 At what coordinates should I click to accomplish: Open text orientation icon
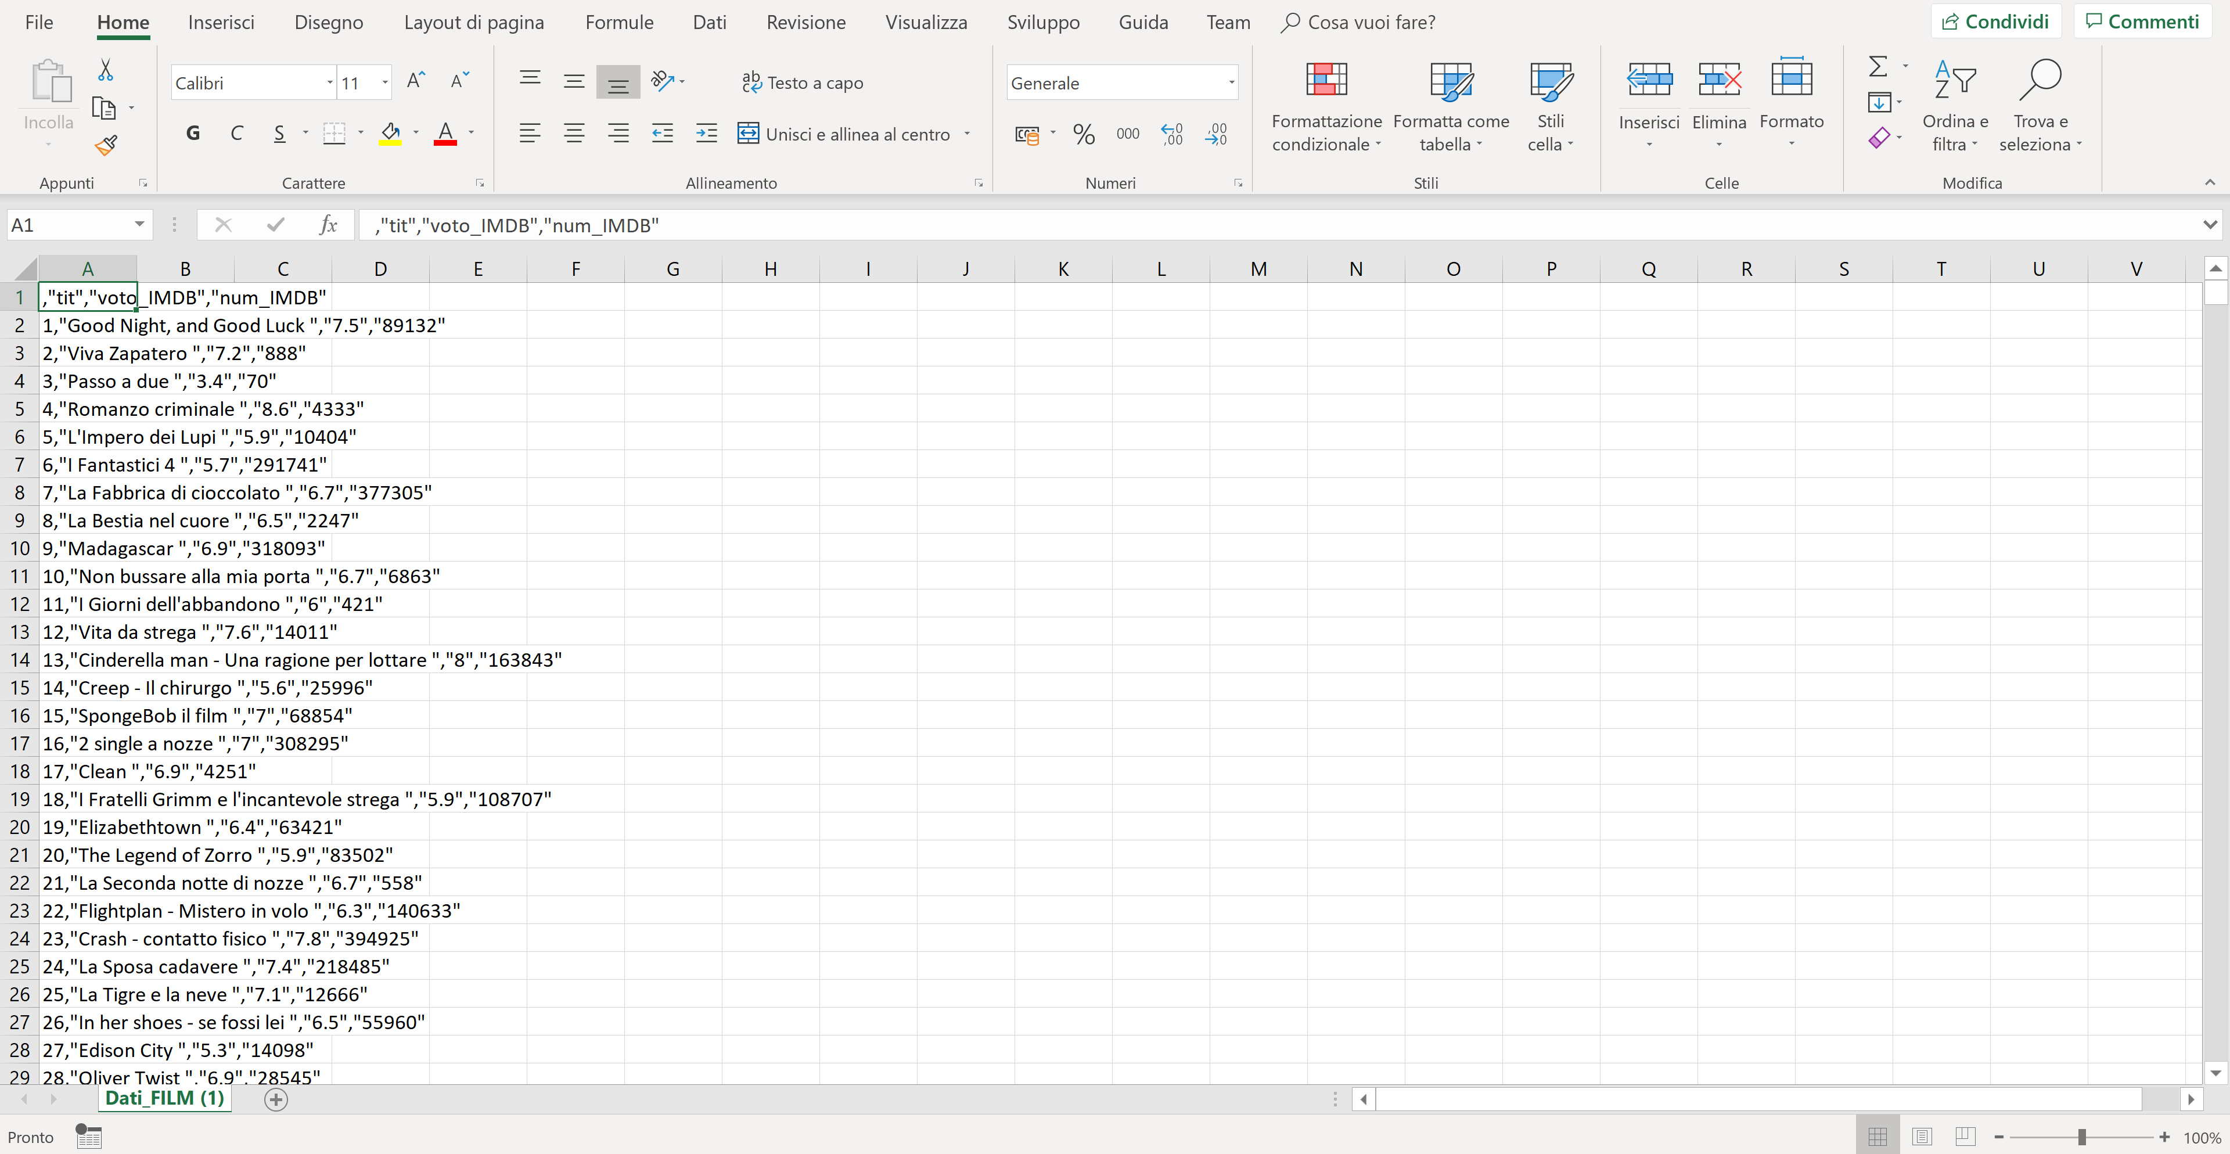tap(662, 81)
